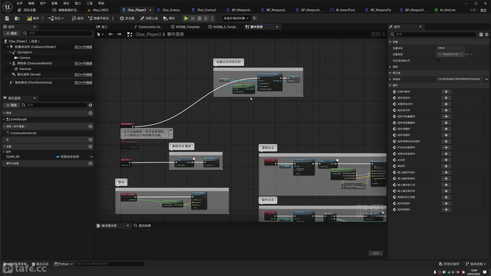Add a new function in 函数 section

[x=90, y=126]
